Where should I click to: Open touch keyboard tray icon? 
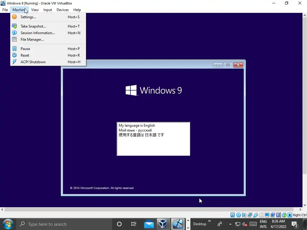click(253, 224)
